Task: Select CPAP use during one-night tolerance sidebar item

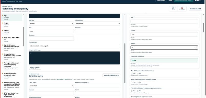Action: tap(12, 95)
